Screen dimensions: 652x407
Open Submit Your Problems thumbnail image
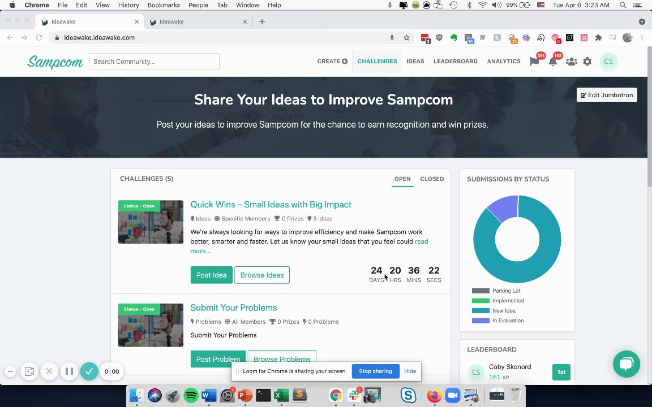(x=151, y=325)
